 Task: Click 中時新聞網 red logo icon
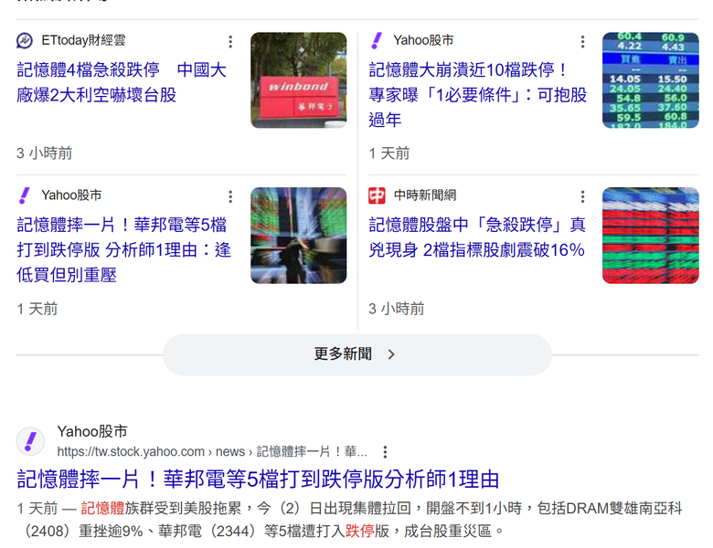[x=377, y=195]
